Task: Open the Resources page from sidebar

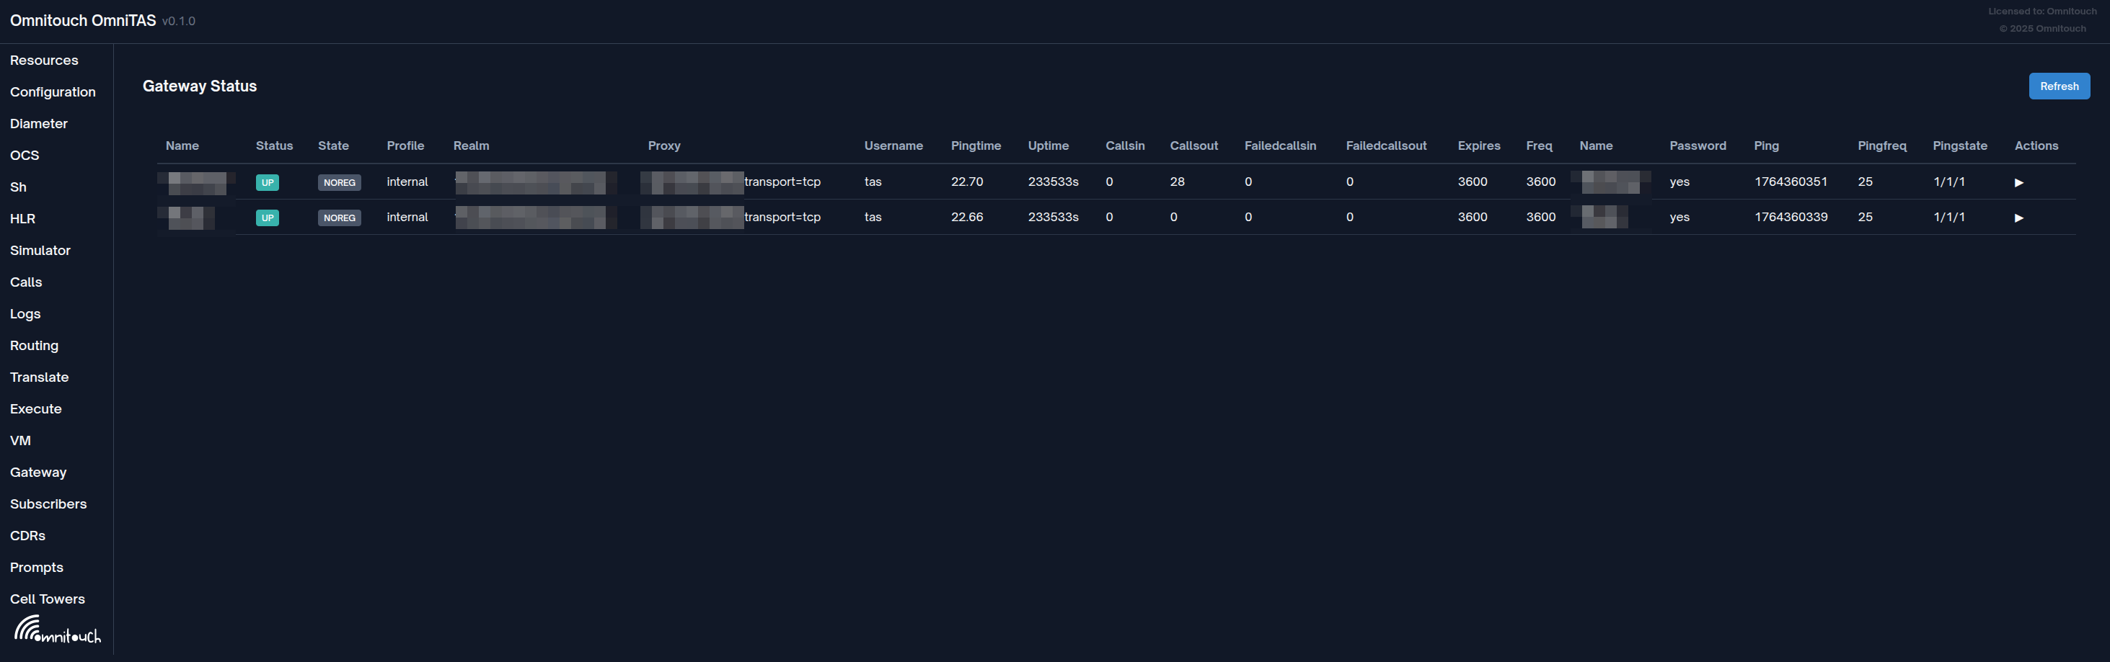Action: coord(44,61)
